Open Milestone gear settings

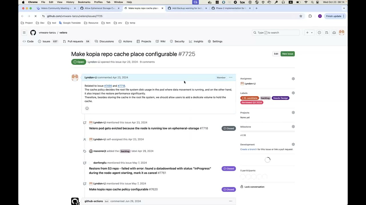293,127
